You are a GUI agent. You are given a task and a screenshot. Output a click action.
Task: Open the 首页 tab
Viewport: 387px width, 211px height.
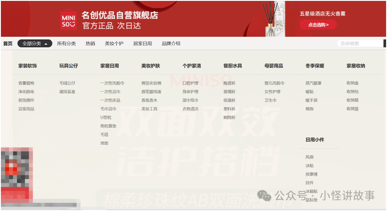pyautogui.click(x=8, y=43)
